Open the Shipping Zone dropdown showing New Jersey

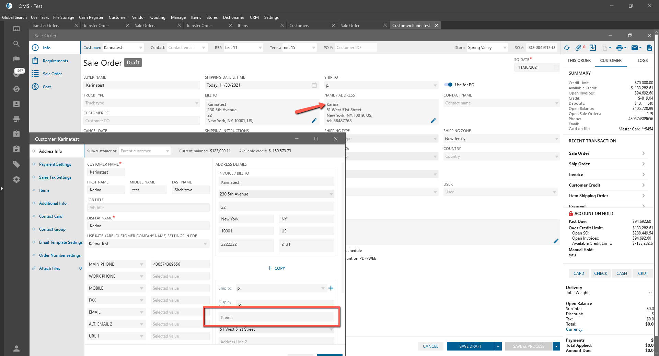pyautogui.click(x=556, y=139)
